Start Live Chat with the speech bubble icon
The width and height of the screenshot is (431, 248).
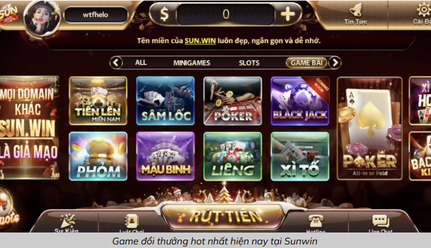click(x=381, y=221)
